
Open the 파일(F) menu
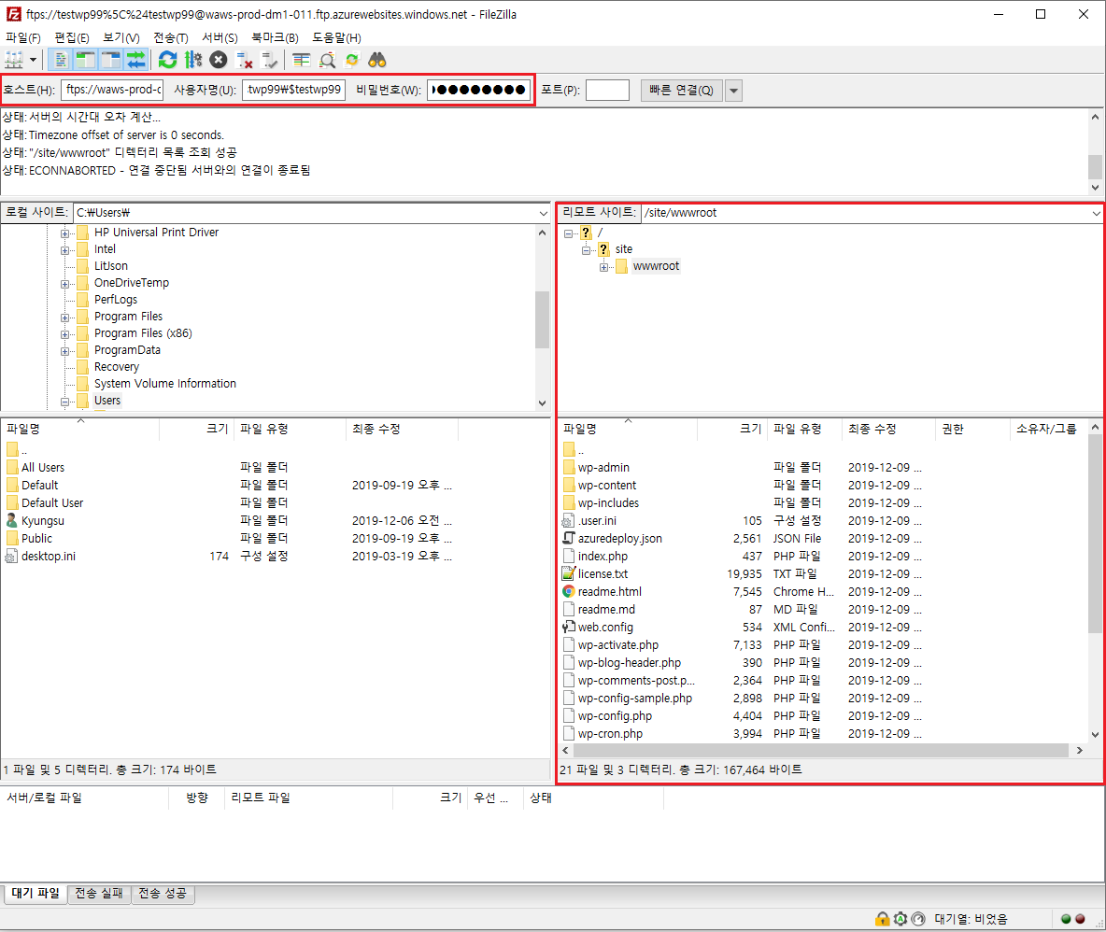23,38
